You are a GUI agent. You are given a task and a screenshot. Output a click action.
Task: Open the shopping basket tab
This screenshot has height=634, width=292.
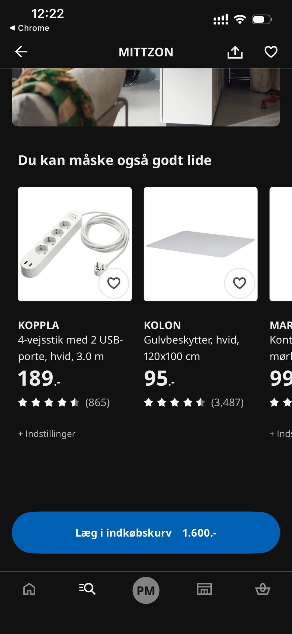tap(262, 589)
